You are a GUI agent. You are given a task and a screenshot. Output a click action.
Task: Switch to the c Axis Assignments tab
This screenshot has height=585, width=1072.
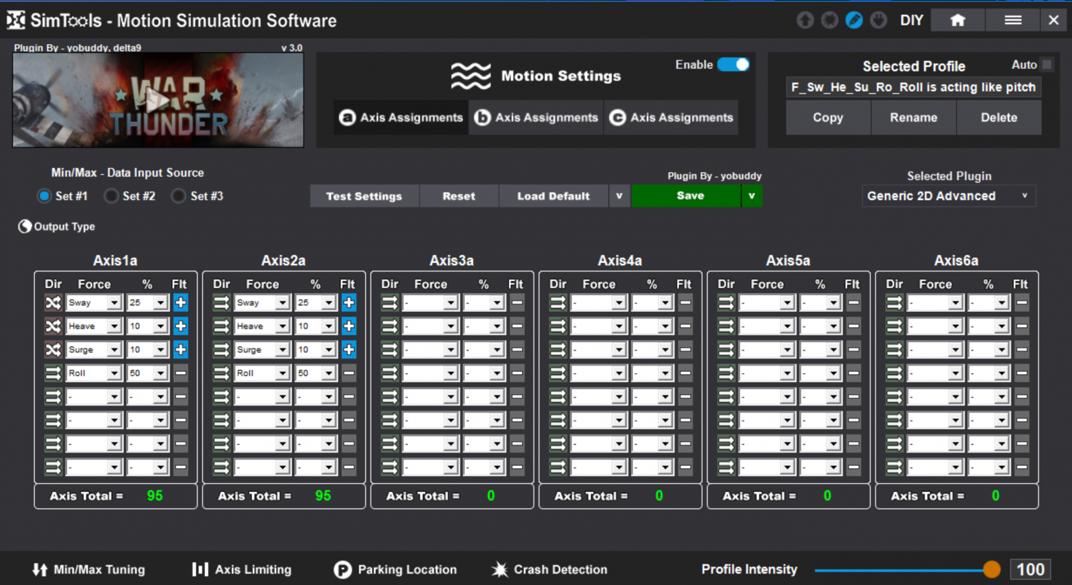pyautogui.click(x=671, y=118)
